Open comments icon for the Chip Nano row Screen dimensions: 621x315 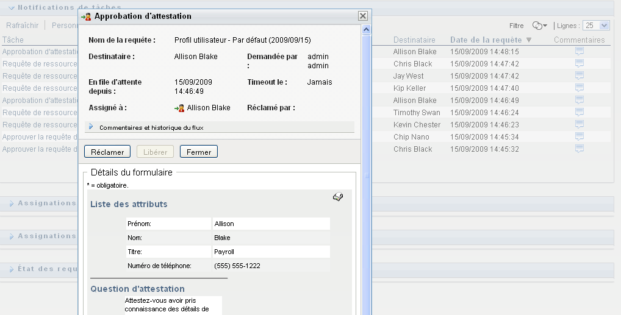pyautogui.click(x=580, y=137)
